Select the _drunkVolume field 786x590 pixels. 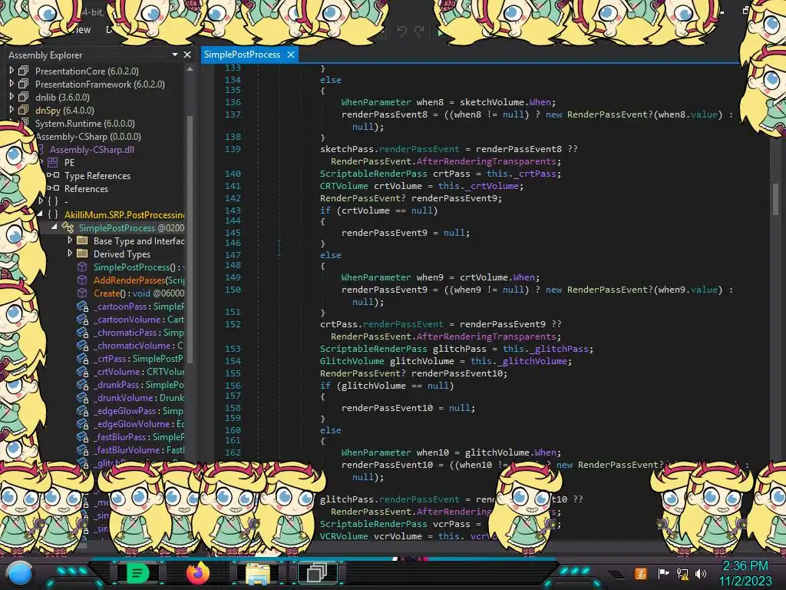pyautogui.click(x=138, y=397)
